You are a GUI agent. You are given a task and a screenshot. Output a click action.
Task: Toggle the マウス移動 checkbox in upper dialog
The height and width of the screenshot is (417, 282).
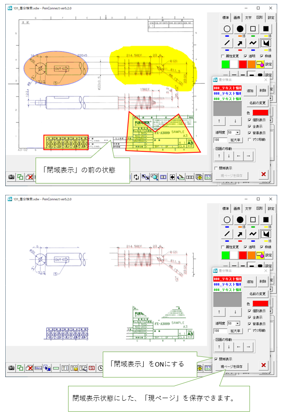coord(250,140)
